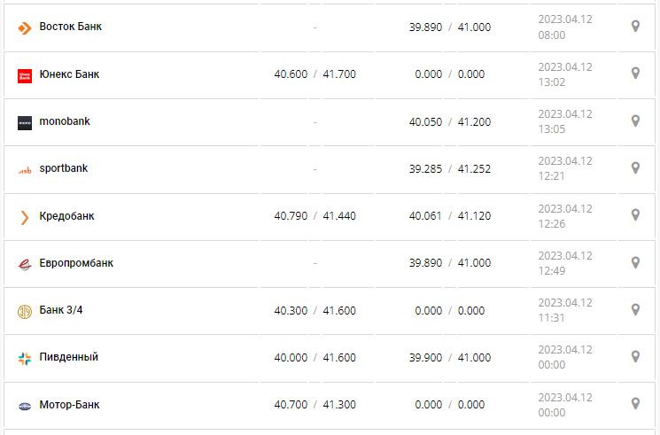
Task: Click the Банк 3/4 name link
Action: click(61, 310)
